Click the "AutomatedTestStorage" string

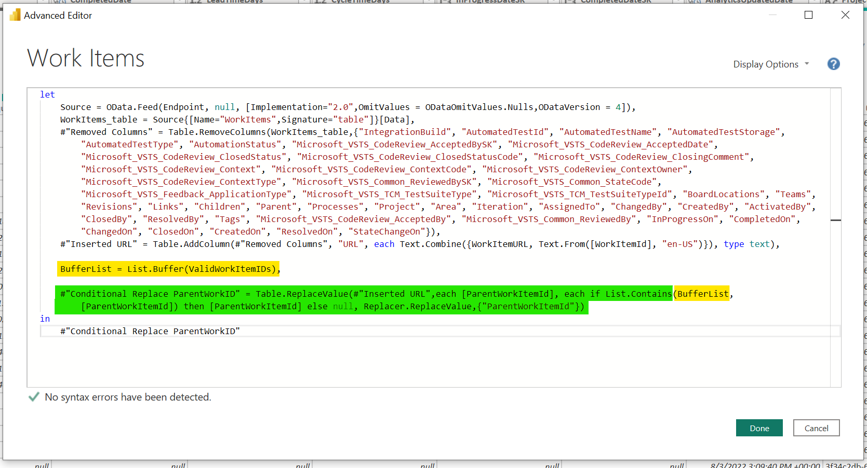coord(724,132)
